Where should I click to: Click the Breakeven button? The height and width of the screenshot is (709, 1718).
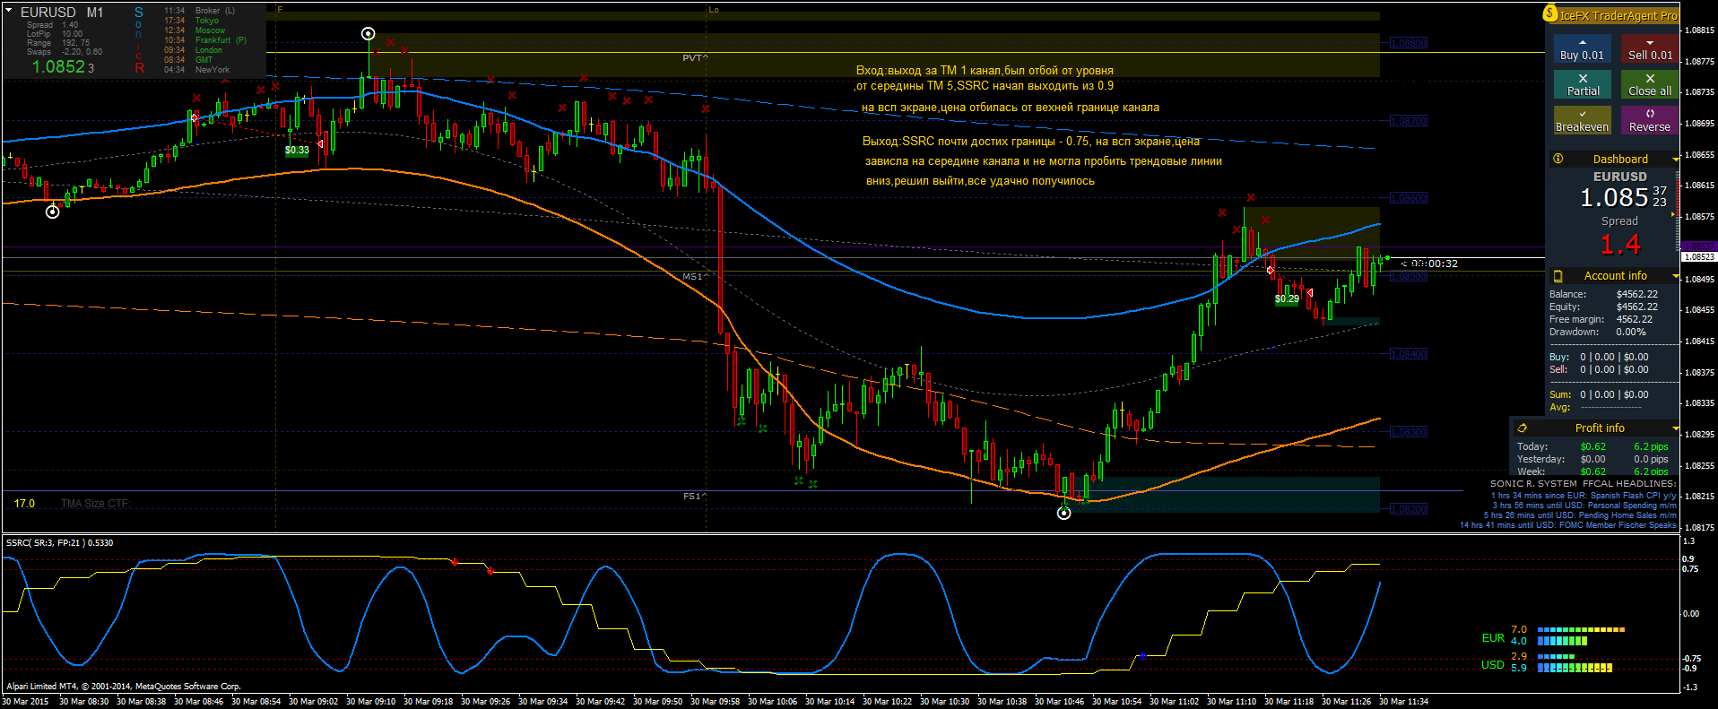1582,120
